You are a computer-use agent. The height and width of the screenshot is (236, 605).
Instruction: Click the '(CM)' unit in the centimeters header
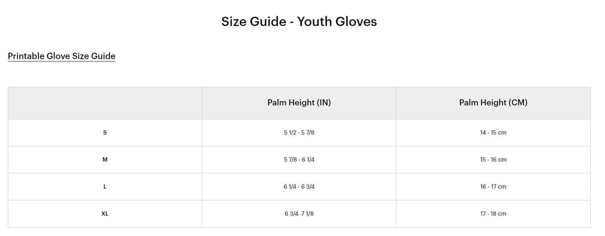(x=517, y=103)
